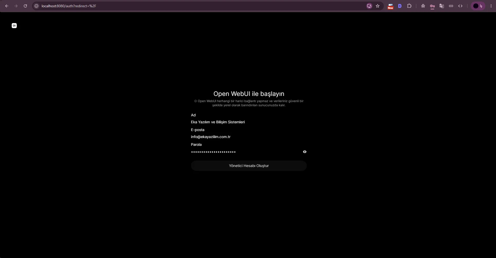Click the Open WebUI ile başlayın heading
496x258 pixels.
[x=249, y=94]
